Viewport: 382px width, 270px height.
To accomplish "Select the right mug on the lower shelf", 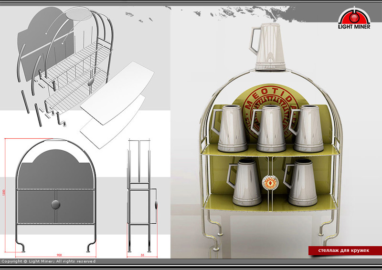I will 300,182.
